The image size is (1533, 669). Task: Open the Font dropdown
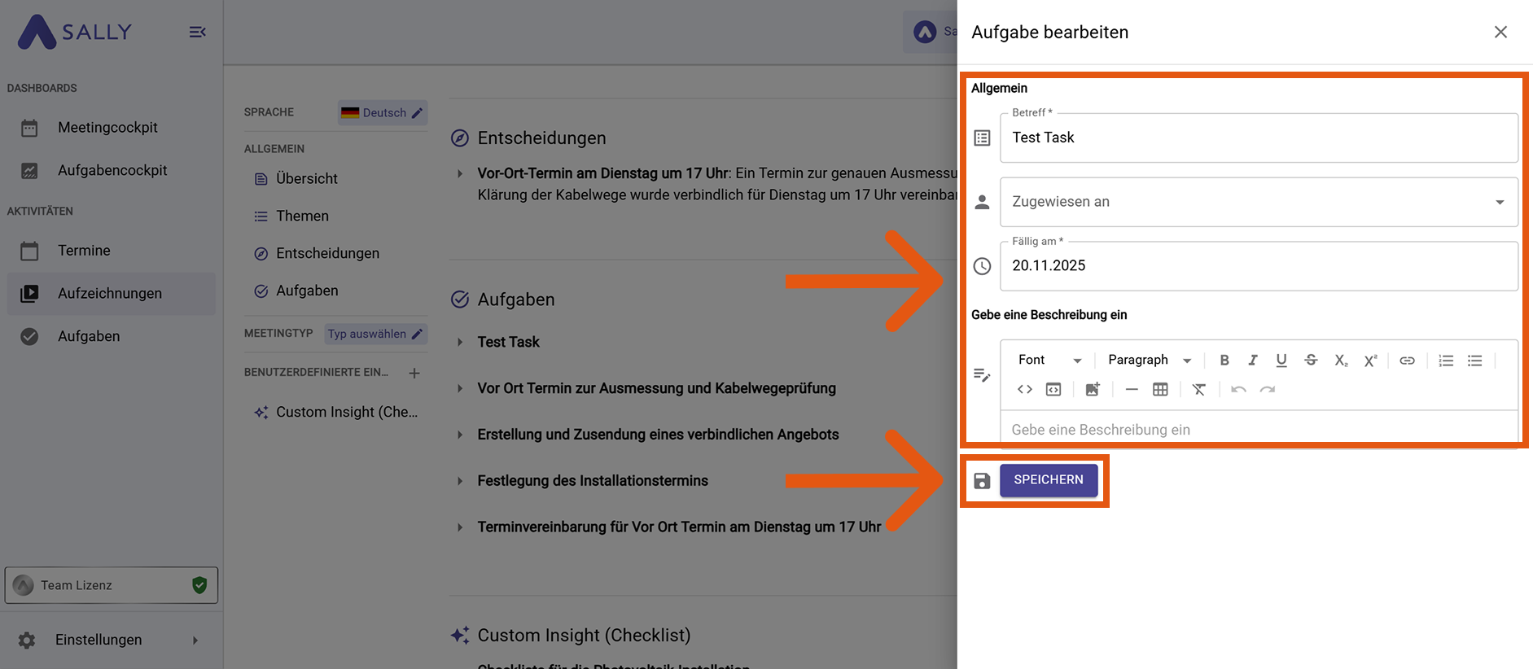[1049, 361]
